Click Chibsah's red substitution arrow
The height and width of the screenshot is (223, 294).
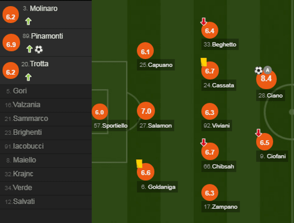pos(204,142)
